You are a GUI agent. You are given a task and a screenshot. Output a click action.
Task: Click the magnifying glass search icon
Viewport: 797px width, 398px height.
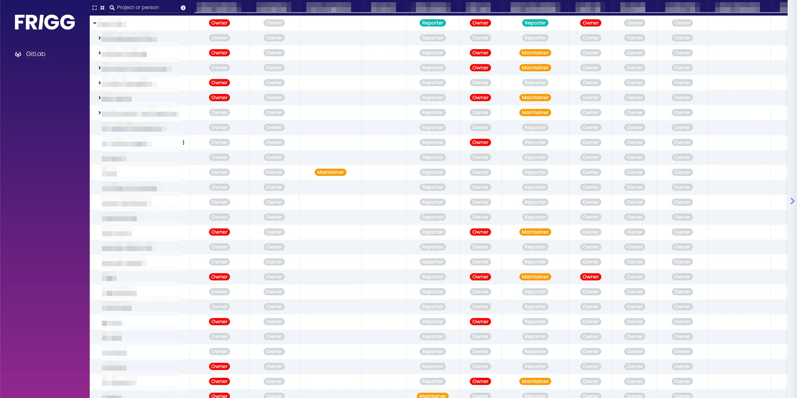point(112,8)
